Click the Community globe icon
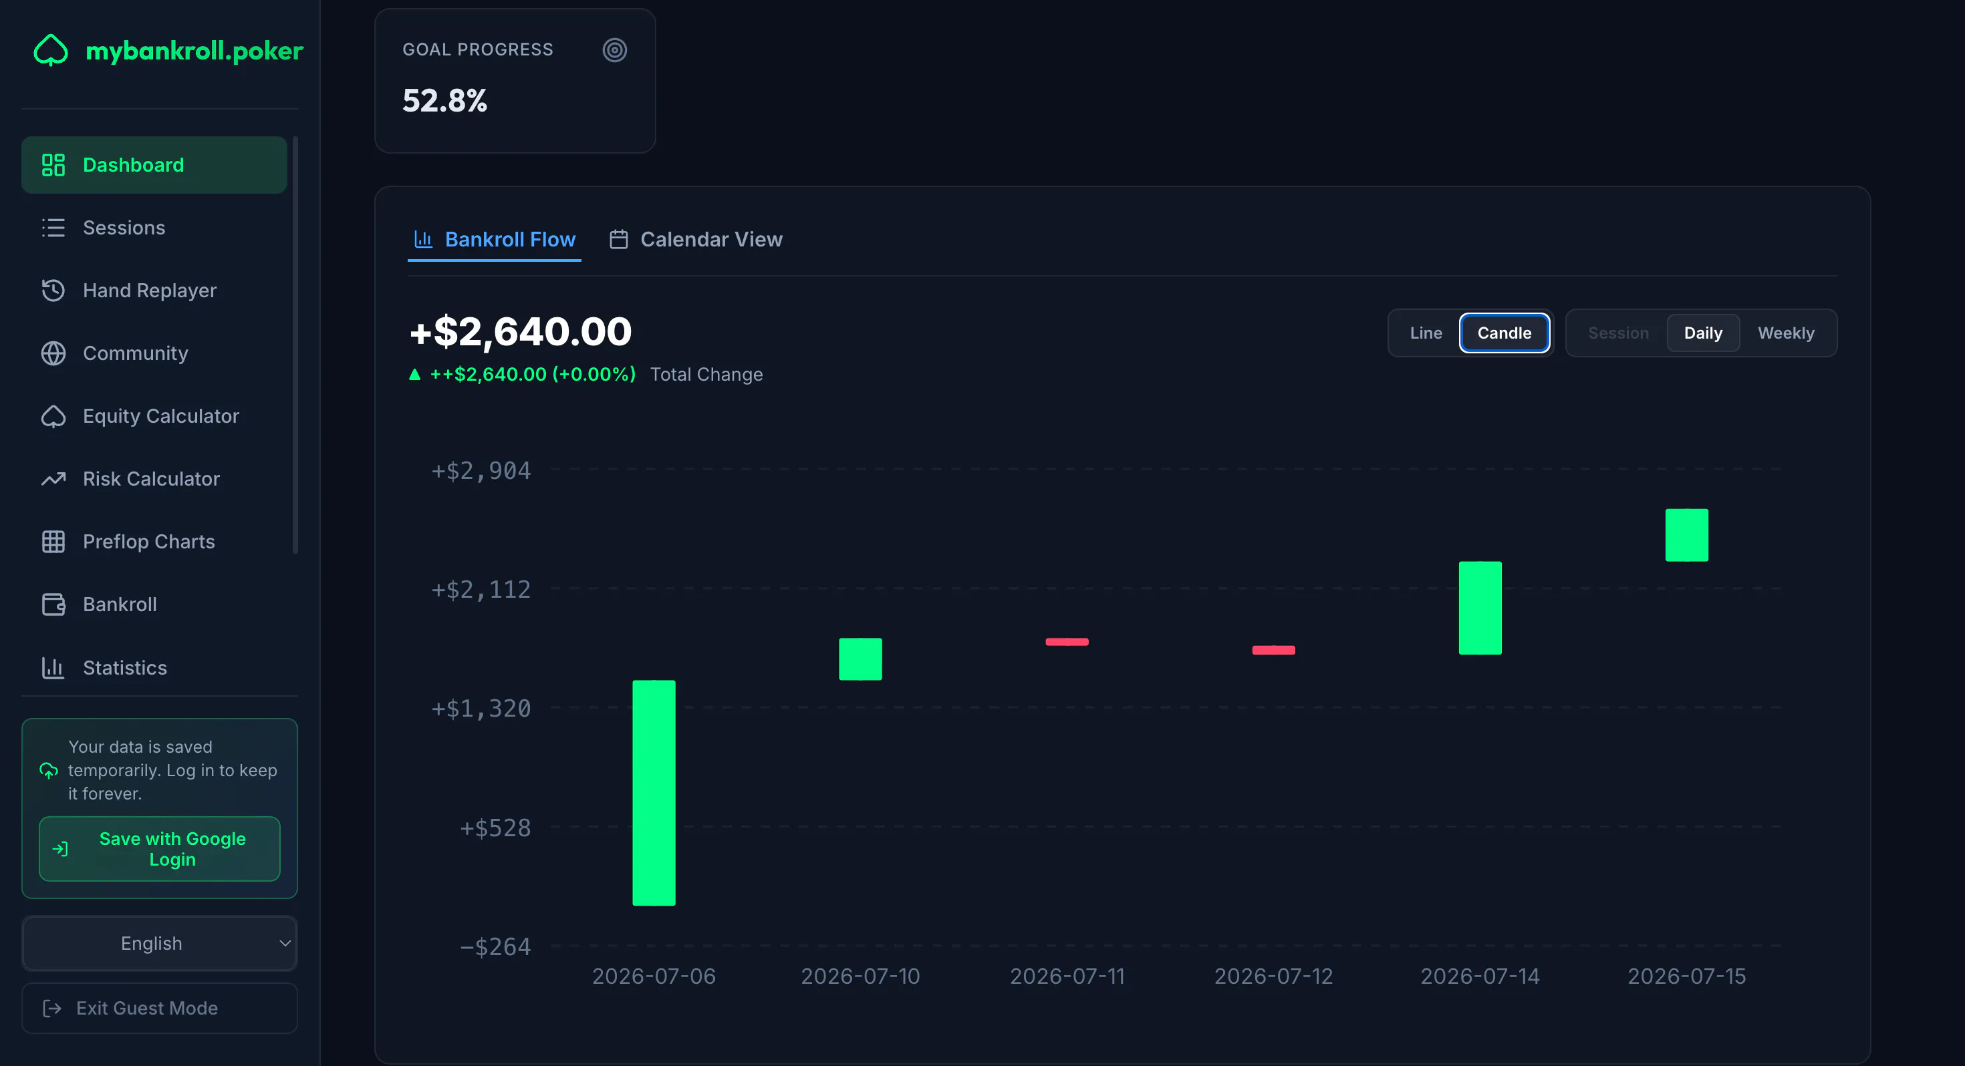 click(x=53, y=353)
